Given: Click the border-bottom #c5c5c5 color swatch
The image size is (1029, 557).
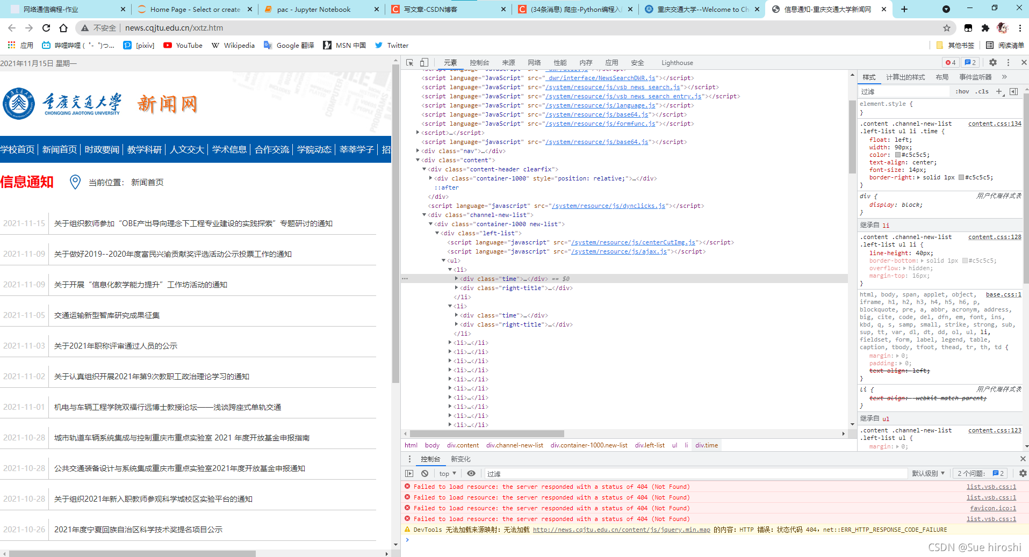Looking at the screenshot, I should pyautogui.click(x=965, y=261).
